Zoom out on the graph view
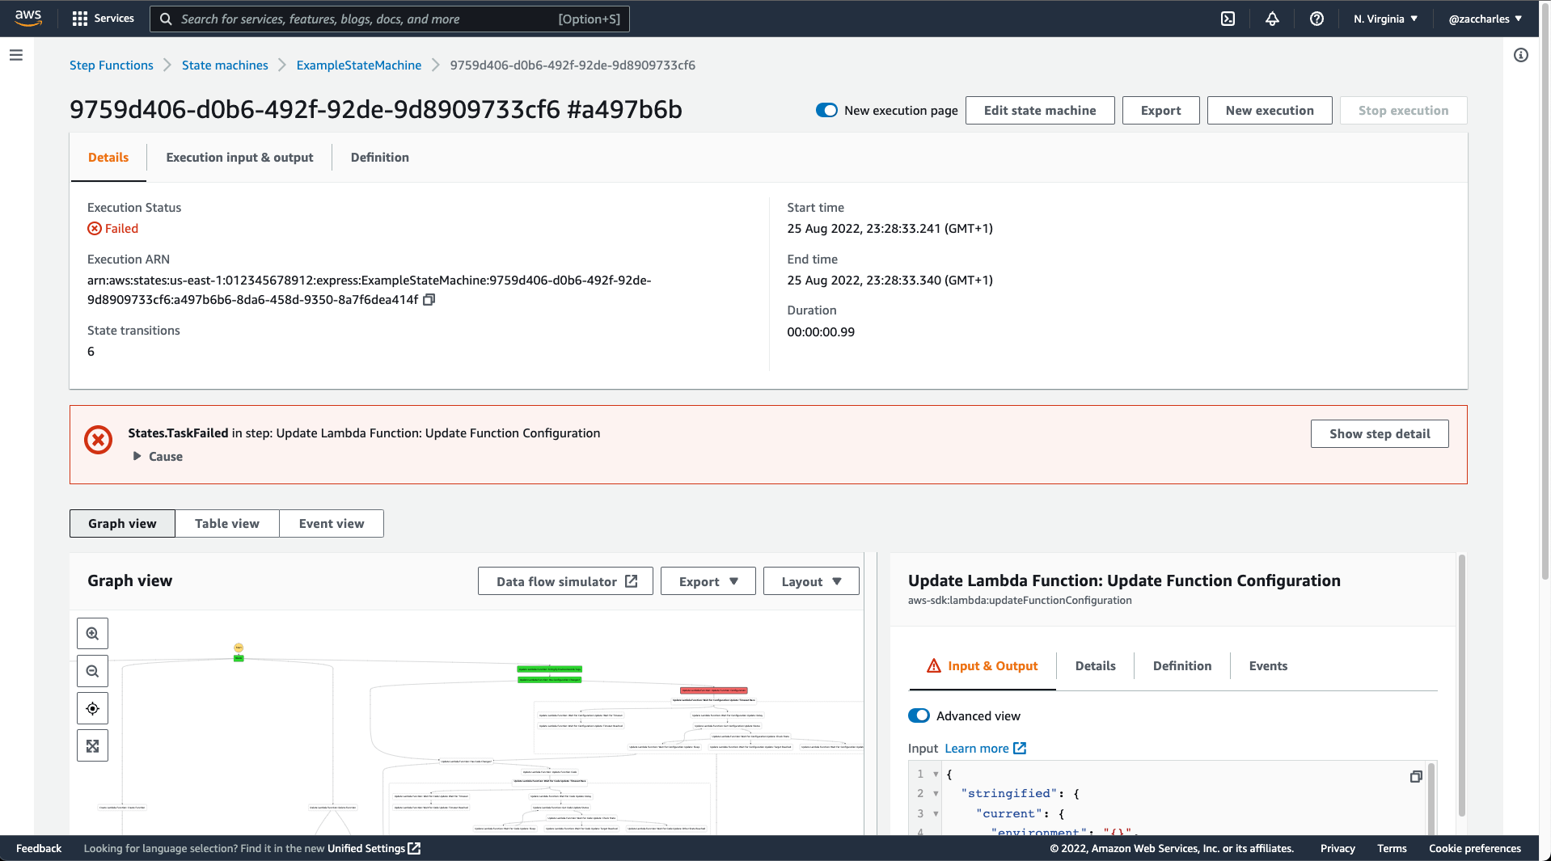The width and height of the screenshot is (1551, 861). tap(92, 671)
